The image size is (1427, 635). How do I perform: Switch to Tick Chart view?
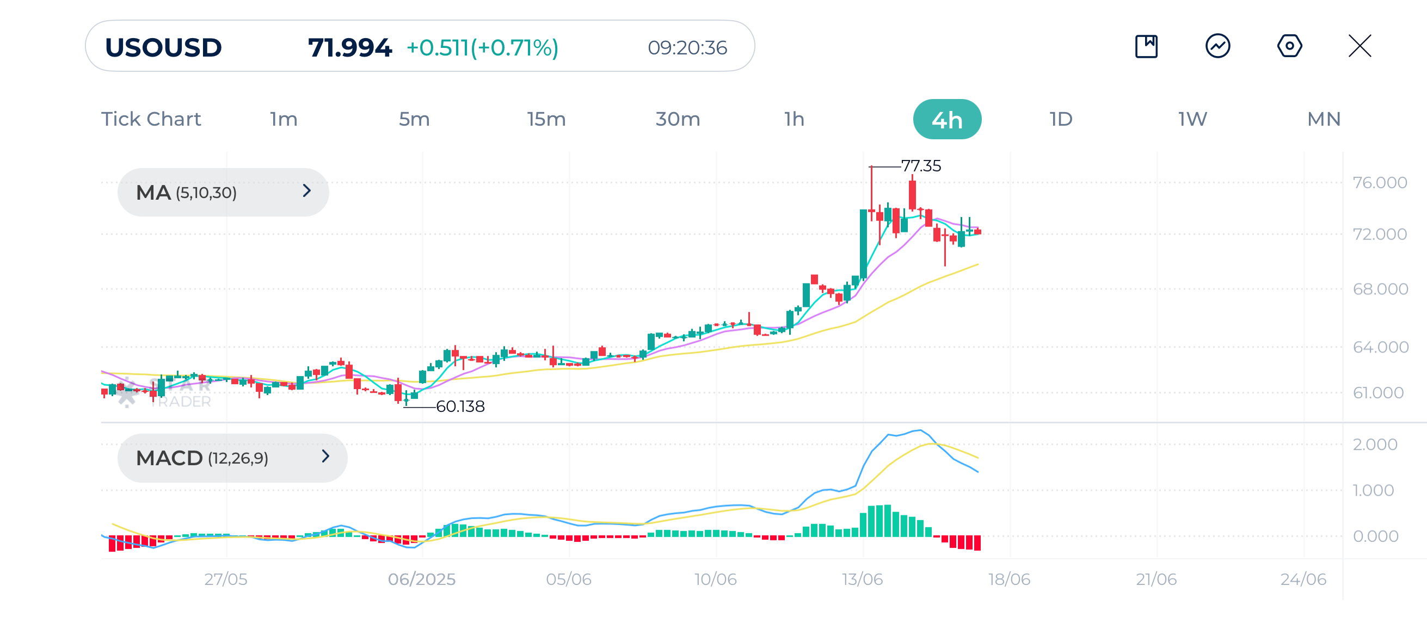151,119
